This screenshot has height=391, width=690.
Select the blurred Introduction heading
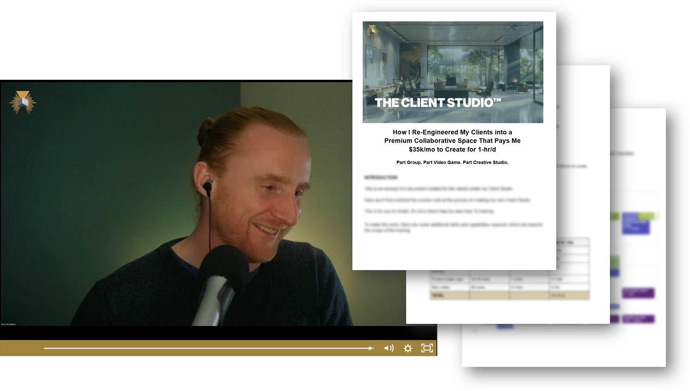[x=381, y=178]
